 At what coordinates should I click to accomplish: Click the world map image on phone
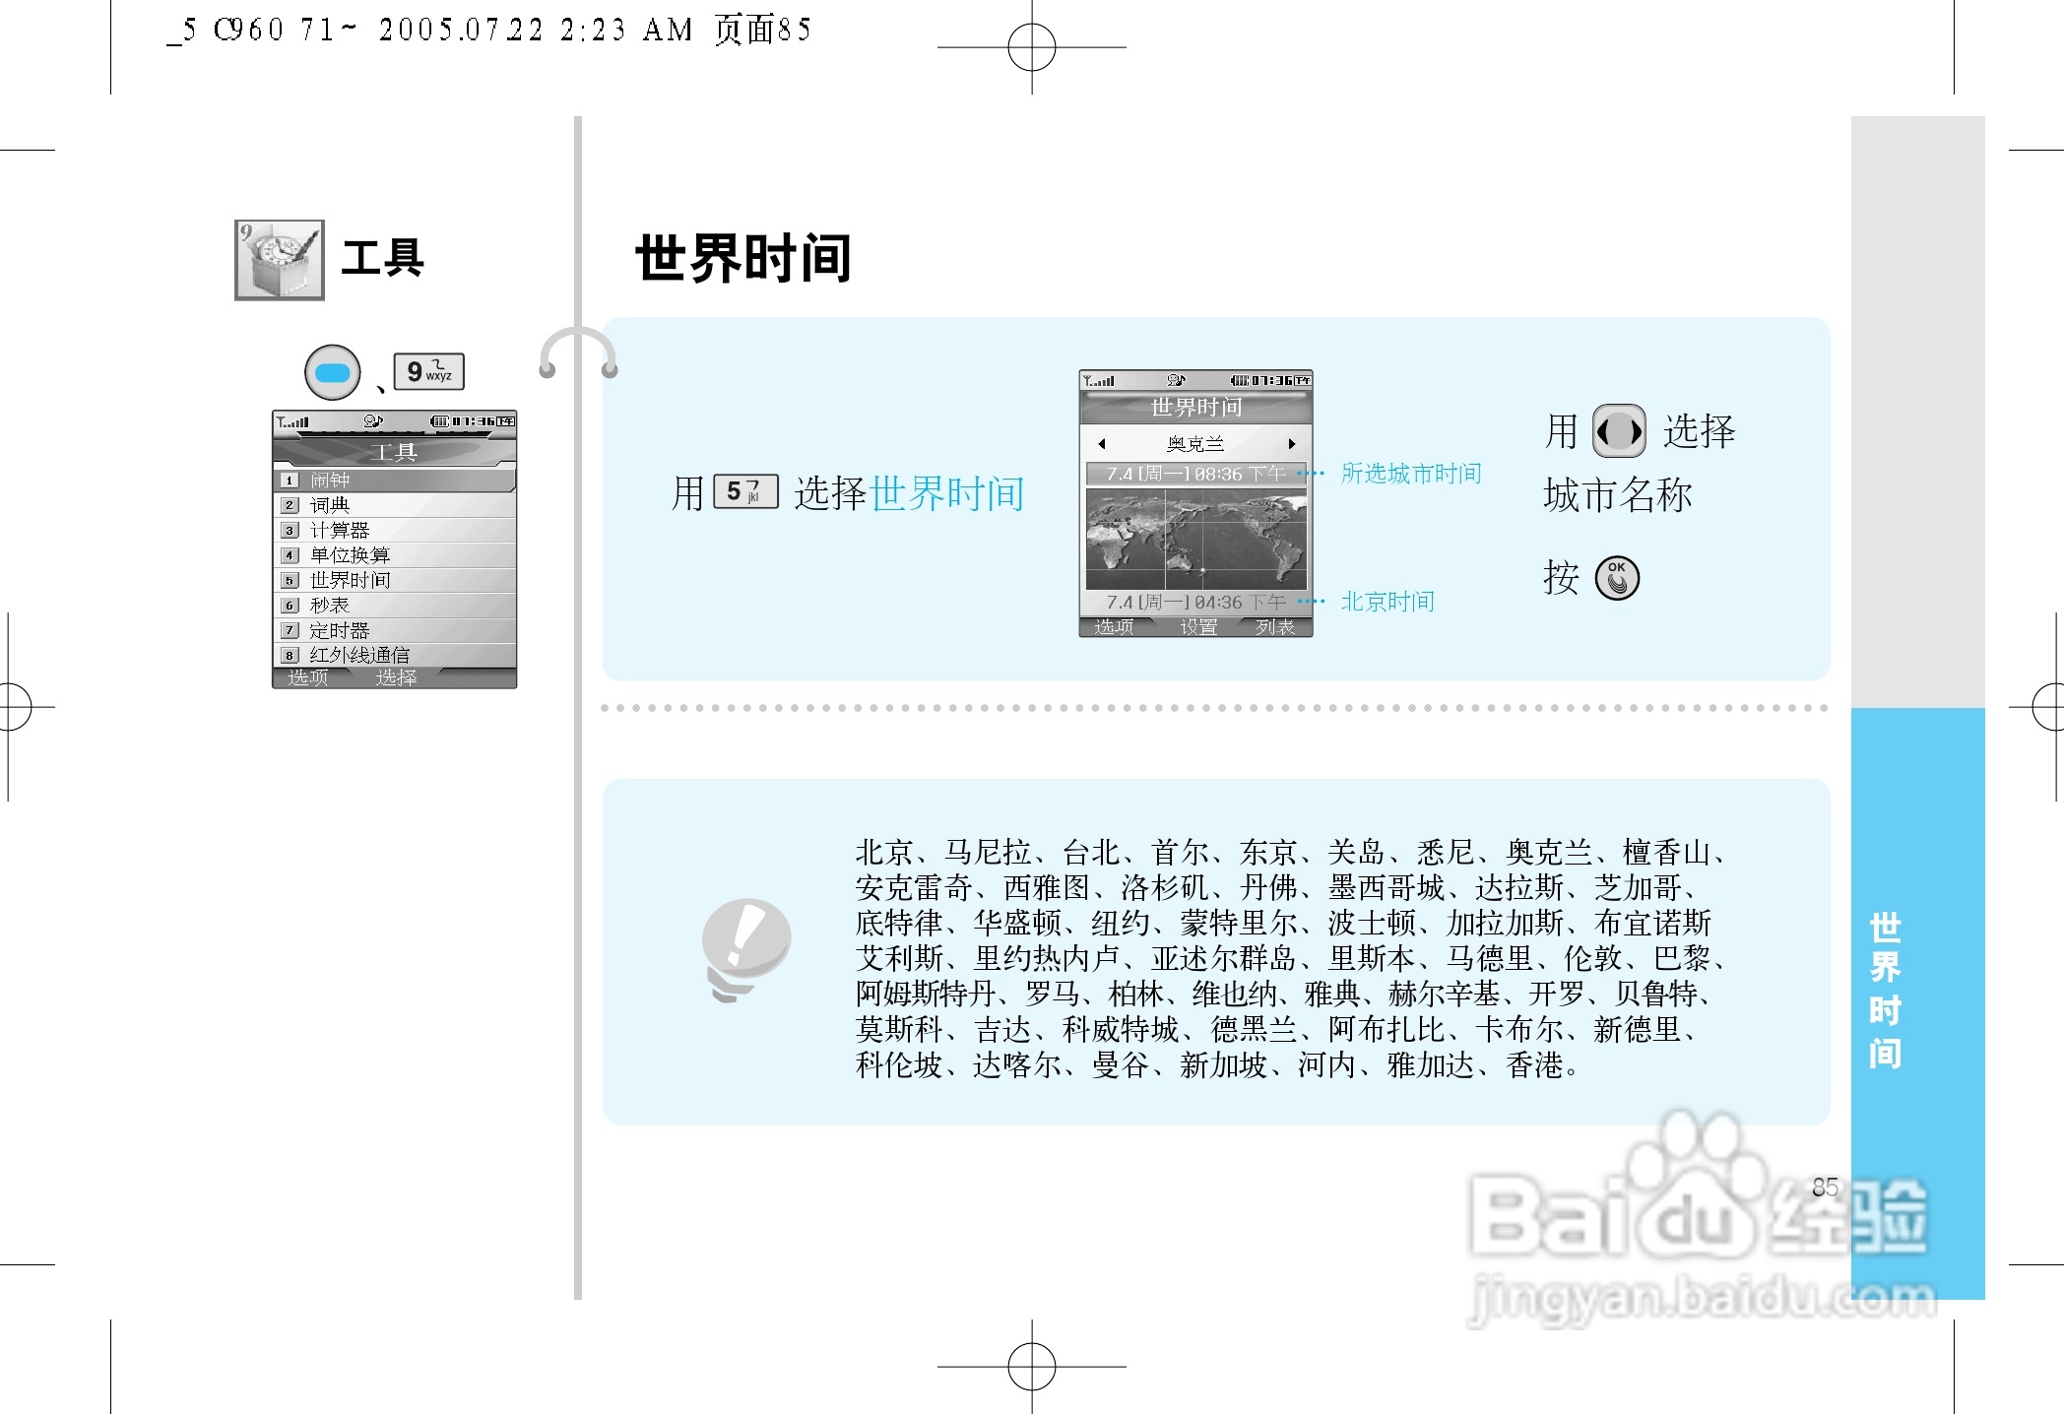click(1195, 539)
